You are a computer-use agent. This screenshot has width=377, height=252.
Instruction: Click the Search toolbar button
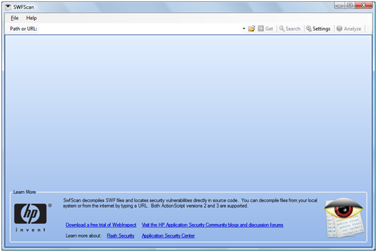point(289,29)
